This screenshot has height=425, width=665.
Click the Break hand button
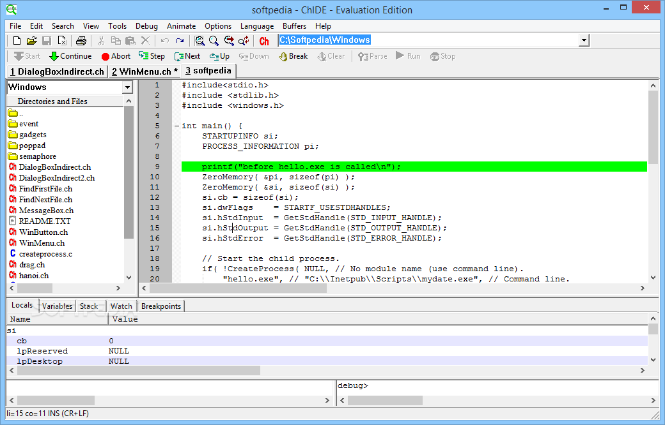click(293, 56)
